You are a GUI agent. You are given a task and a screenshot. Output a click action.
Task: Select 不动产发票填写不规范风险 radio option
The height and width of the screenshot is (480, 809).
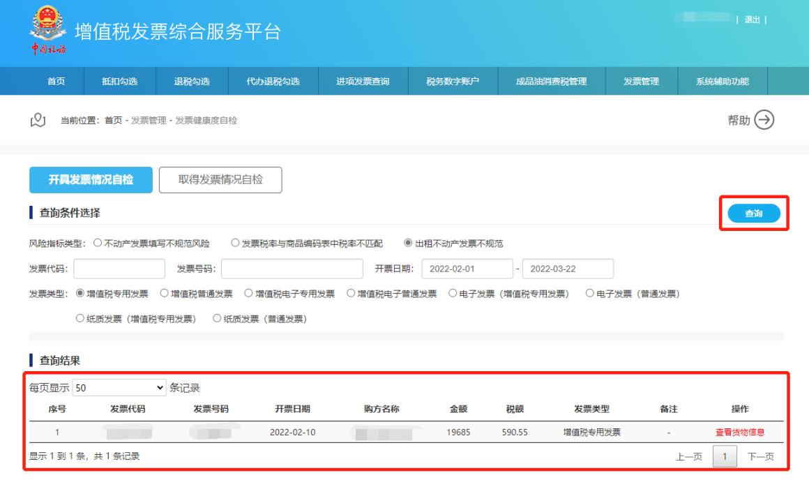[x=97, y=243]
